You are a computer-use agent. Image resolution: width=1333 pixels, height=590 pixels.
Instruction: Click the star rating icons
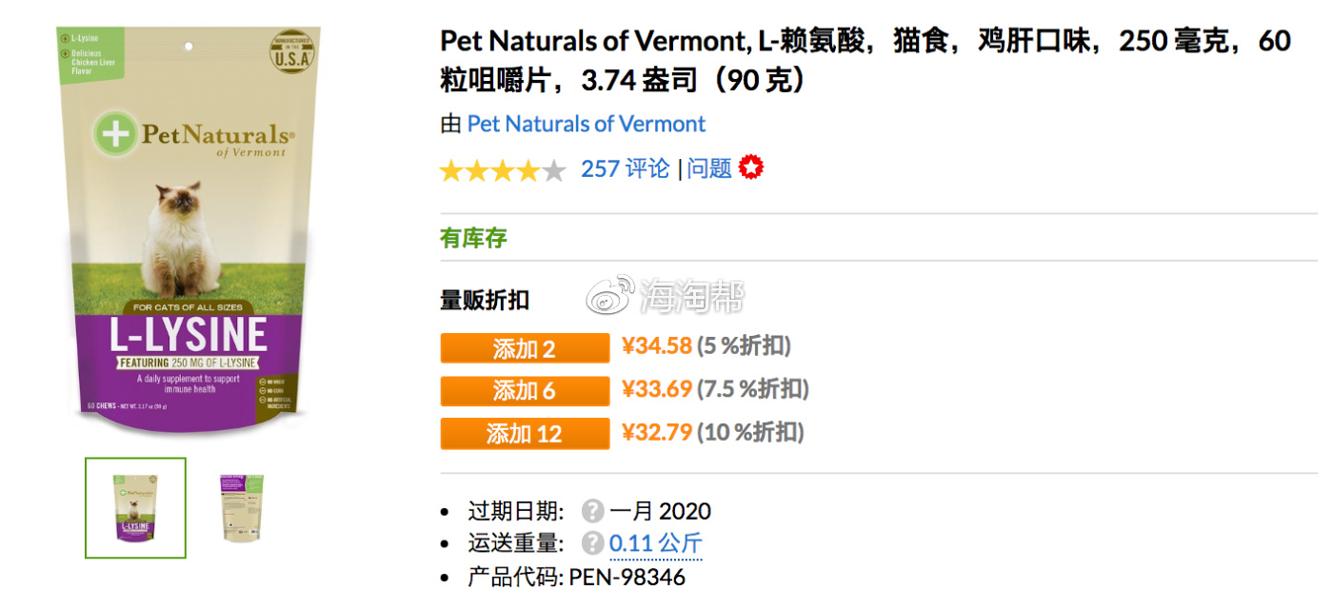[503, 170]
